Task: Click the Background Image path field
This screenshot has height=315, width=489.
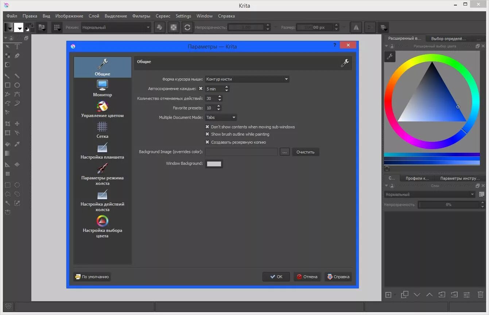Action: click(241, 152)
